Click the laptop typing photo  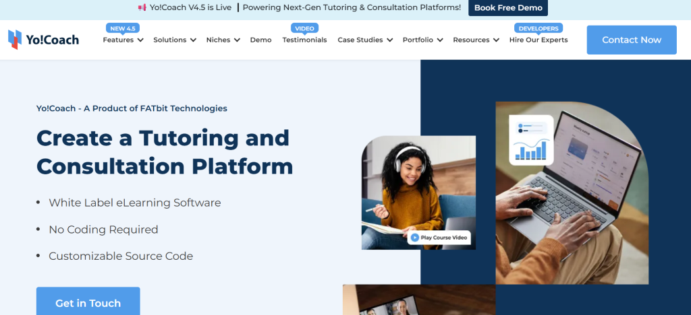coord(572,193)
